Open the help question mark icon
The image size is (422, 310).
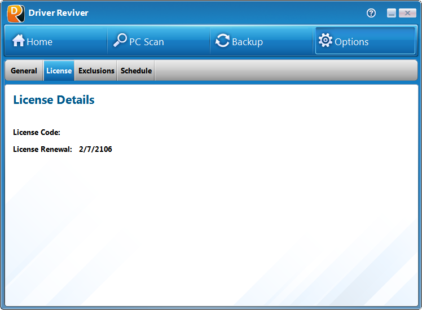click(x=371, y=13)
